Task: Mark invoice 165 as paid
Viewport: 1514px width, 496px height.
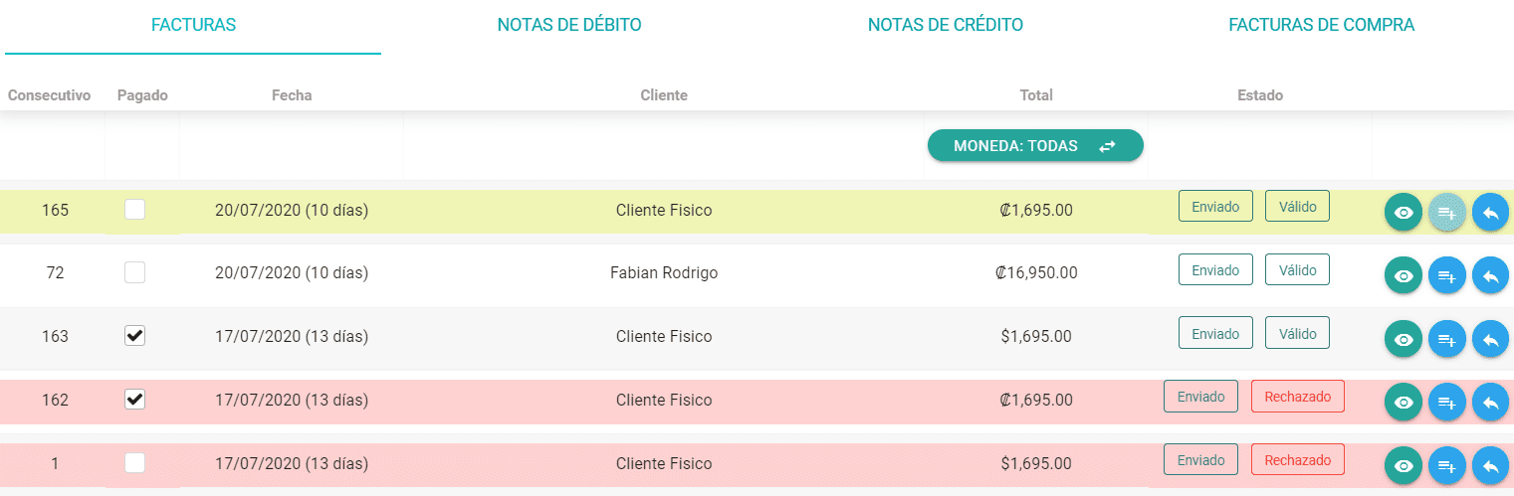Action: pyautogui.click(x=134, y=209)
